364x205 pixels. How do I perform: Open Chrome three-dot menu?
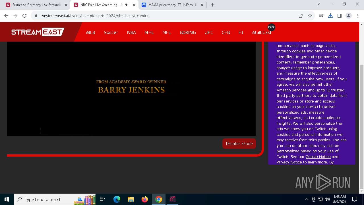pyautogui.click(x=358, y=16)
